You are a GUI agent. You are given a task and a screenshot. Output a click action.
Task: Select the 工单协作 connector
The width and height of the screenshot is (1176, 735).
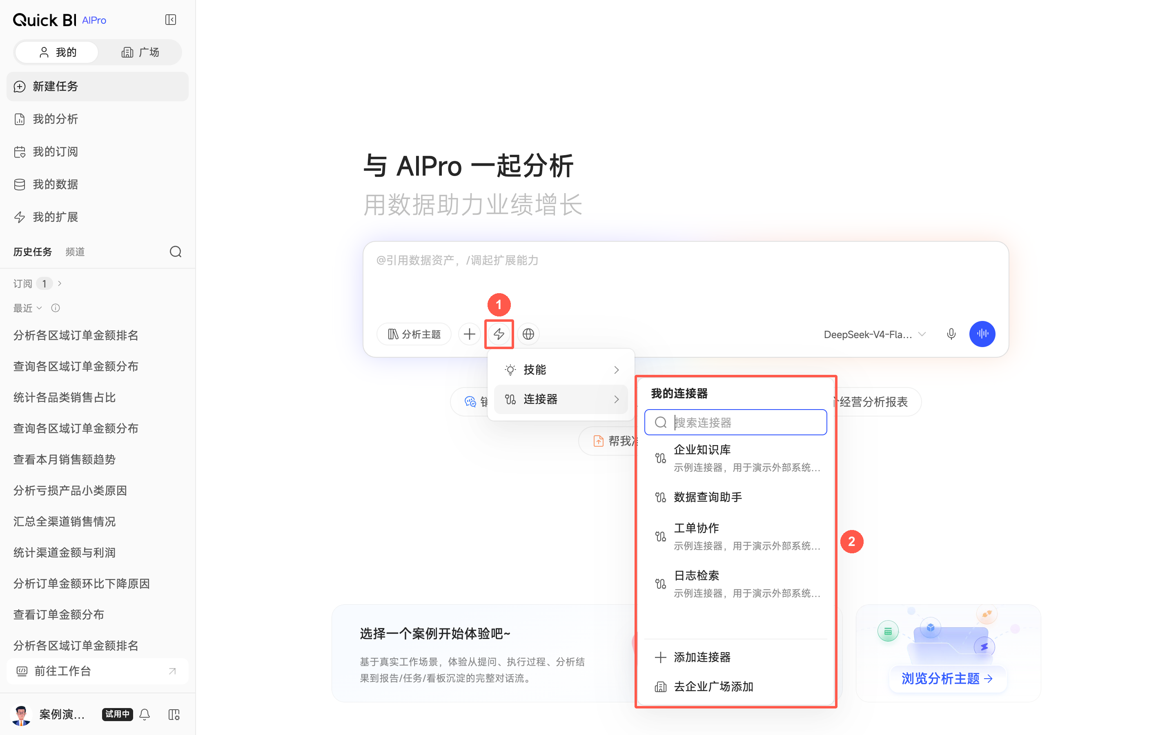[735, 536]
